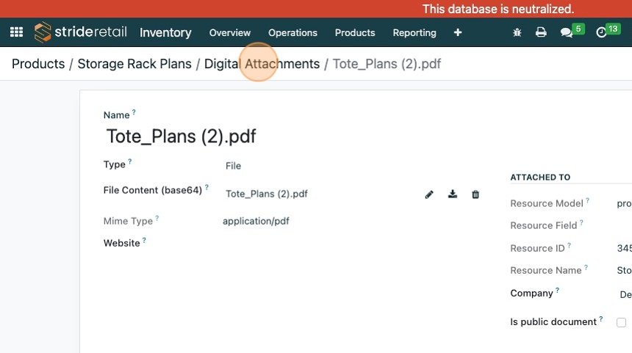632x353 pixels.
Task: Open the activities clock icon
Action: coord(601,32)
